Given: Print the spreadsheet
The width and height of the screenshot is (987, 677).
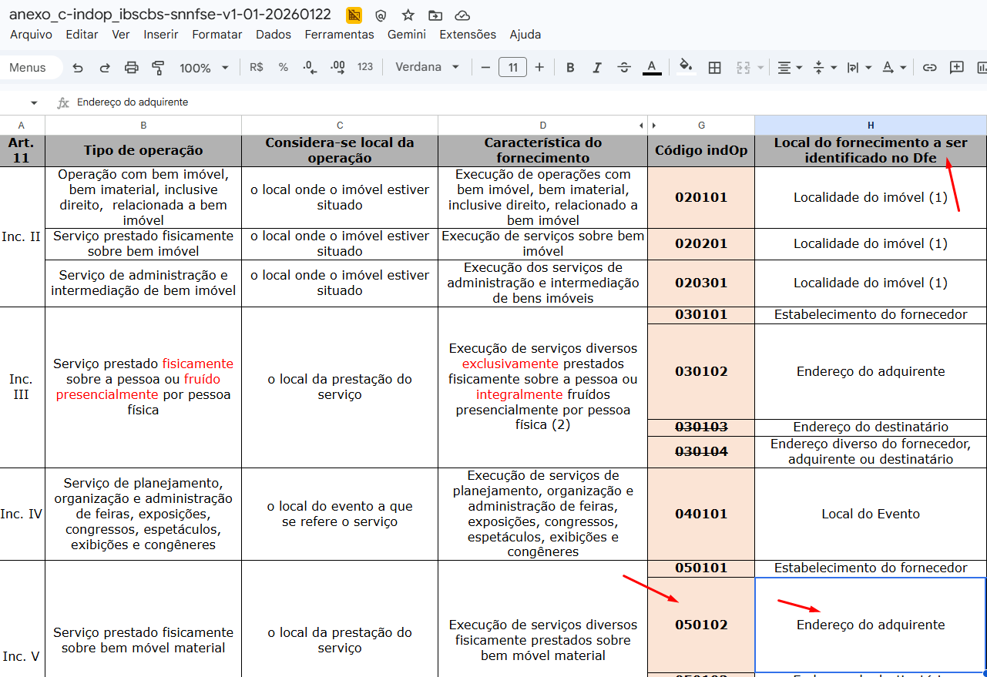Looking at the screenshot, I should [132, 68].
